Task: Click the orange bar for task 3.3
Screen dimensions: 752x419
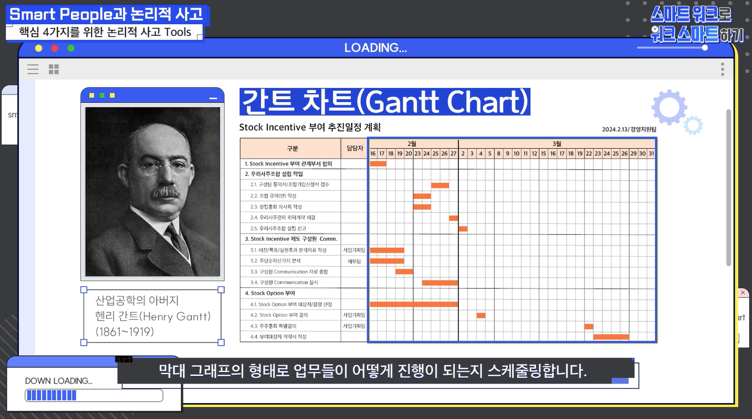Action: tap(404, 271)
